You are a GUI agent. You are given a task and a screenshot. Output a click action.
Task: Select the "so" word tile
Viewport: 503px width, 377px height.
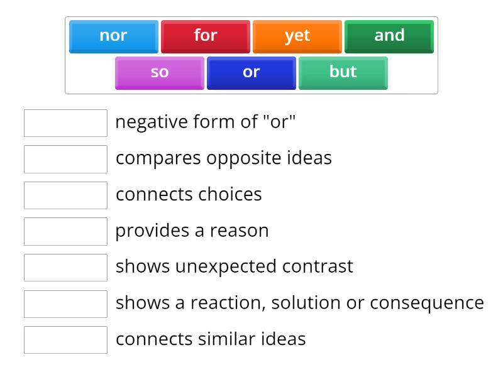pos(159,72)
